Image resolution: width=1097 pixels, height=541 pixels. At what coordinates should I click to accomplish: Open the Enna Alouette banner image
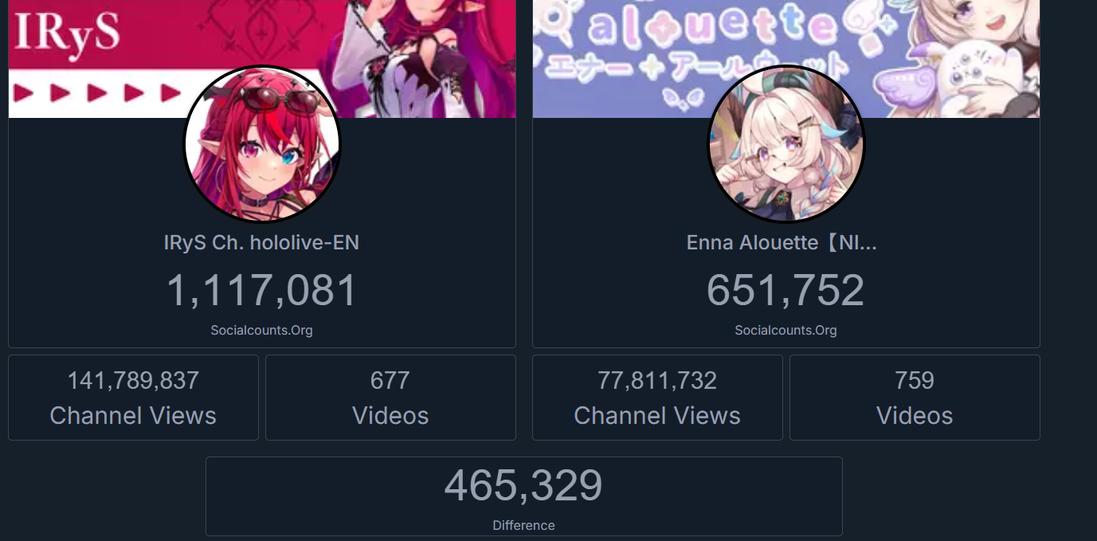786,59
